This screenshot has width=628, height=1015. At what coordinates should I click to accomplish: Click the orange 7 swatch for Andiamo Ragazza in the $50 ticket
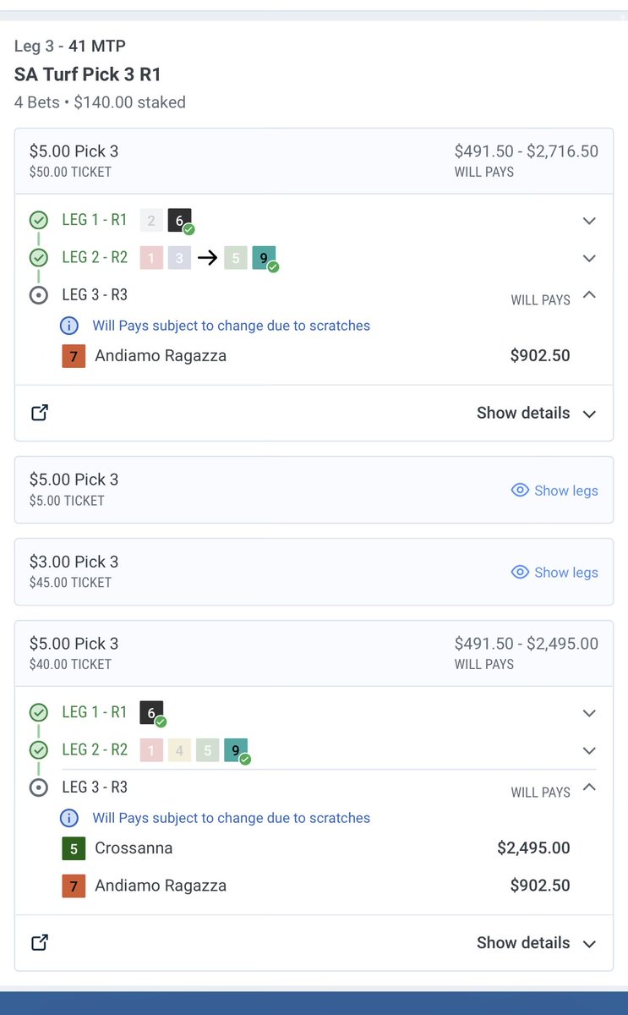(x=74, y=356)
